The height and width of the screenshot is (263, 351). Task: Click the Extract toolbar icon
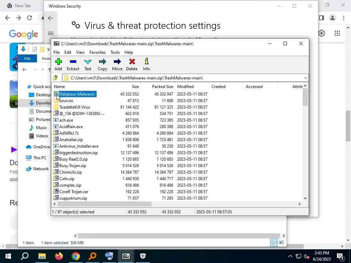click(x=73, y=64)
